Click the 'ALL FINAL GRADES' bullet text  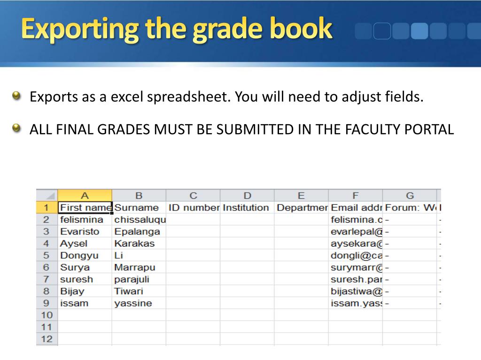coord(241,129)
